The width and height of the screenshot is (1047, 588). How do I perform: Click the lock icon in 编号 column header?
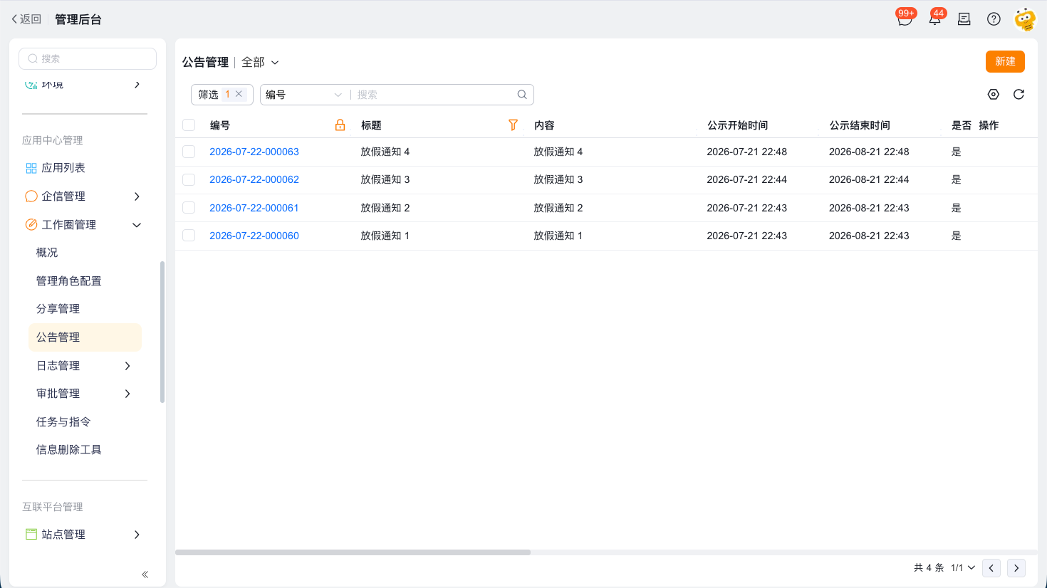(340, 125)
